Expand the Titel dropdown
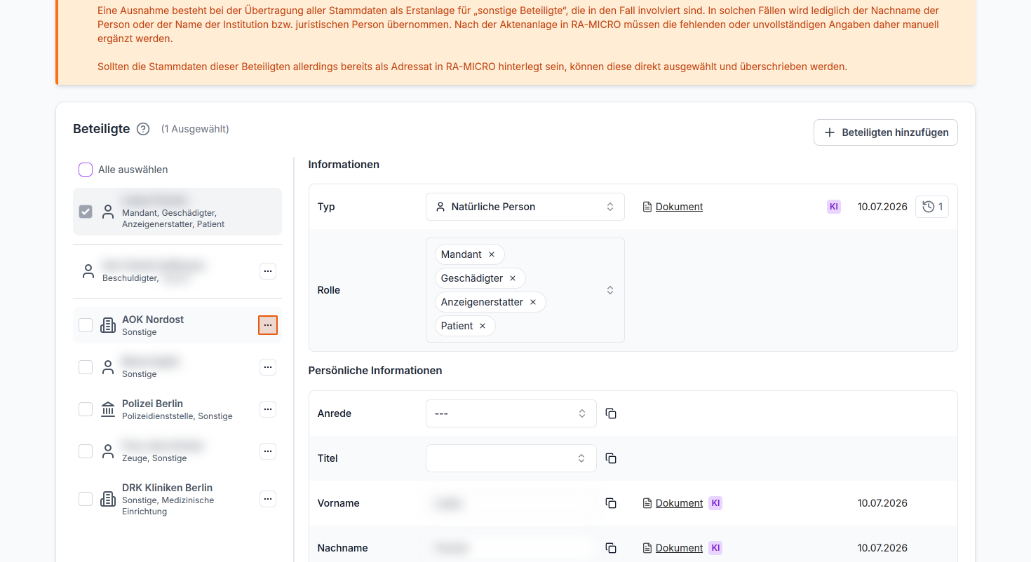This screenshot has height=562, width=1031. click(511, 458)
